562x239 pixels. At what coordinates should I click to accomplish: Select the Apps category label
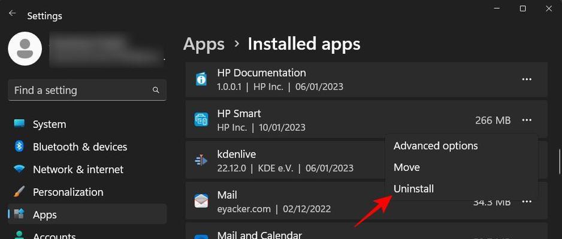(45, 215)
